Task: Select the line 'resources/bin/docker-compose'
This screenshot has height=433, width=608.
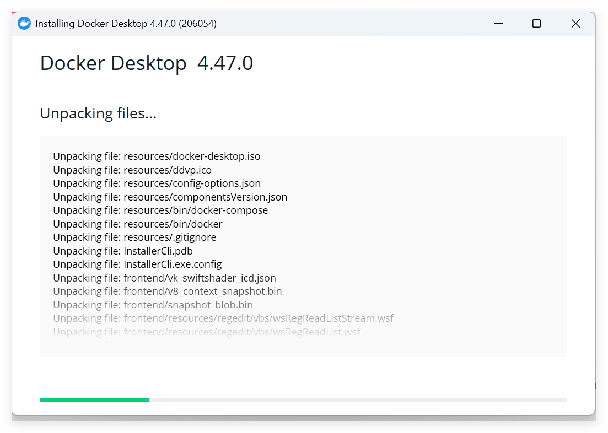Action: [x=160, y=210]
